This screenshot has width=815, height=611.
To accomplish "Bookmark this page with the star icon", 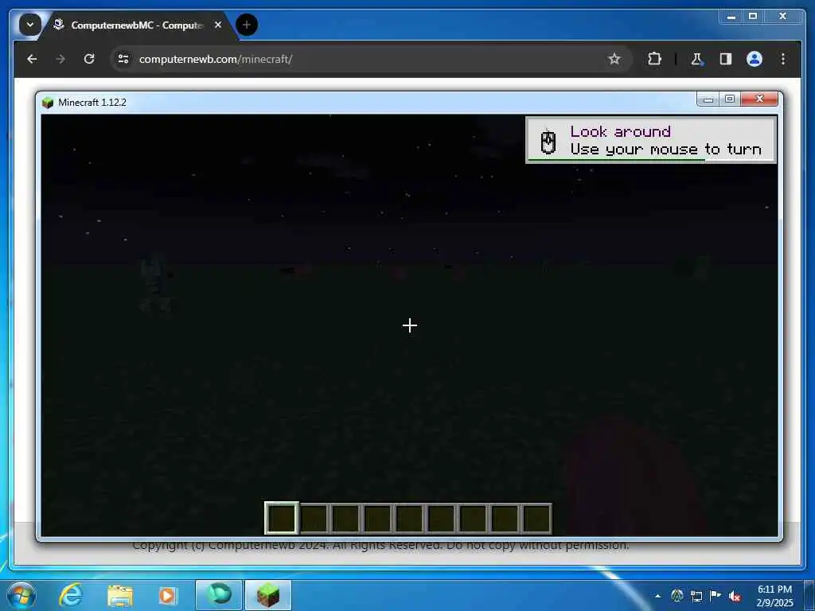I will [x=614, y=59].
